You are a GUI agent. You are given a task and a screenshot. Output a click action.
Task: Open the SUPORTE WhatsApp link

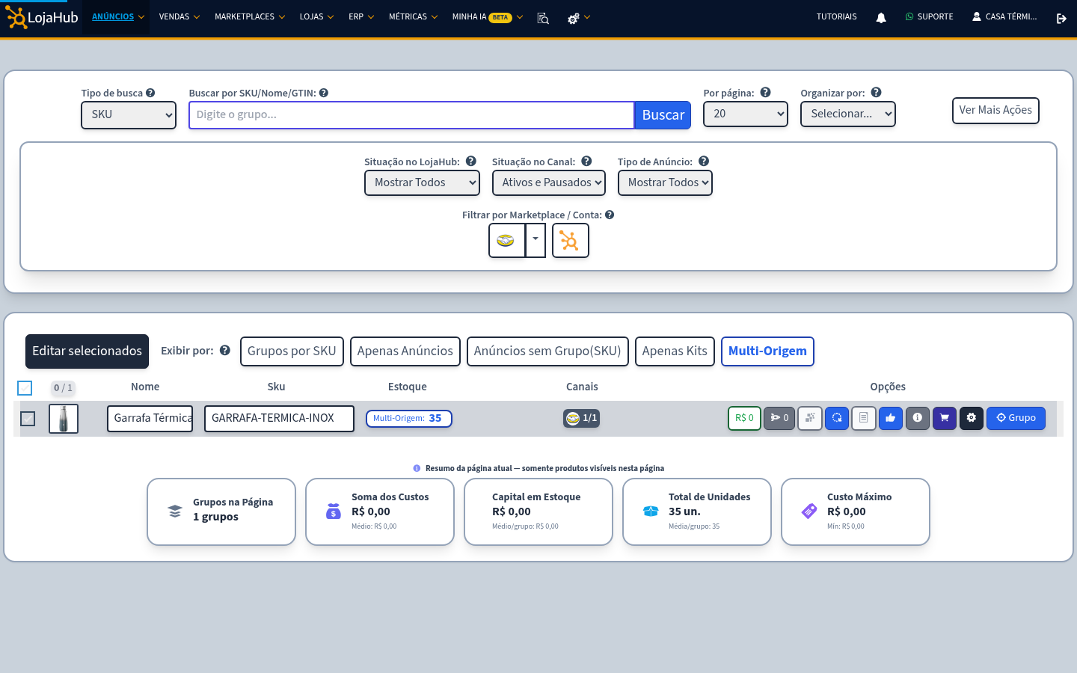pyautogui.click(x=929, y=16)
